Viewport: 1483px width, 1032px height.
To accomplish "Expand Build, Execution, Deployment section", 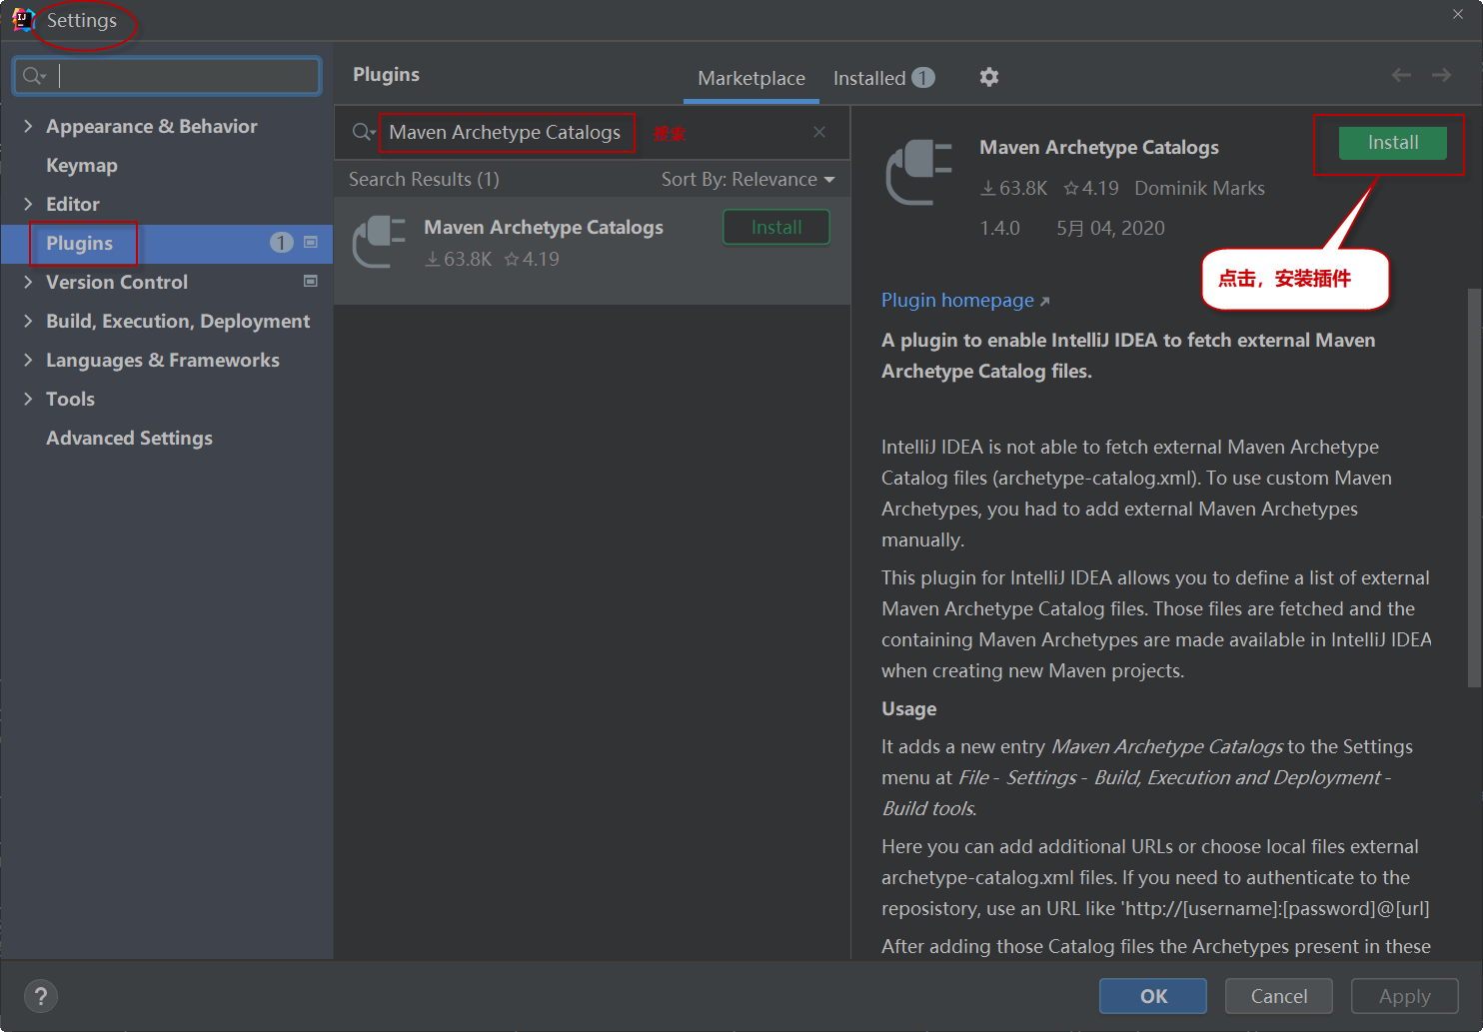I will [x=28, y=321].
